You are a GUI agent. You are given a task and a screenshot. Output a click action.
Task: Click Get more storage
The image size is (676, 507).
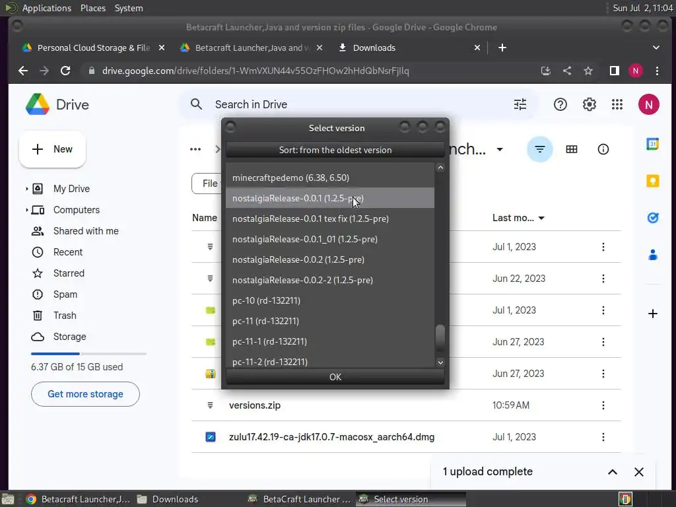pyautogui.click(x=85, y=394)
